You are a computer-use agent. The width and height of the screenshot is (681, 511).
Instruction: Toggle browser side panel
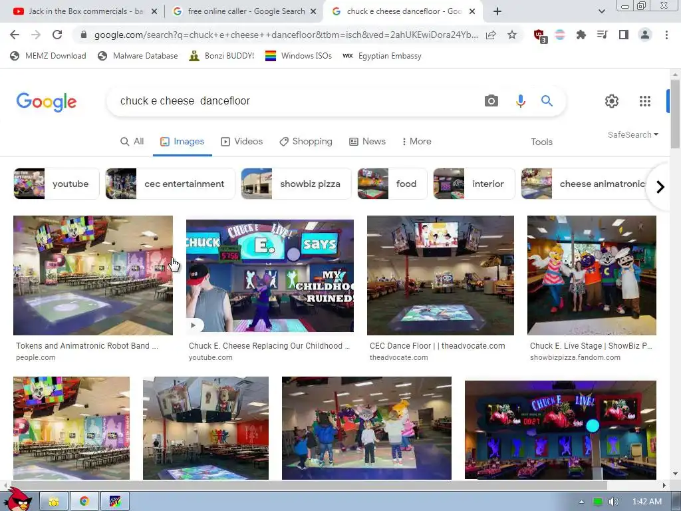tap(623, 35)
